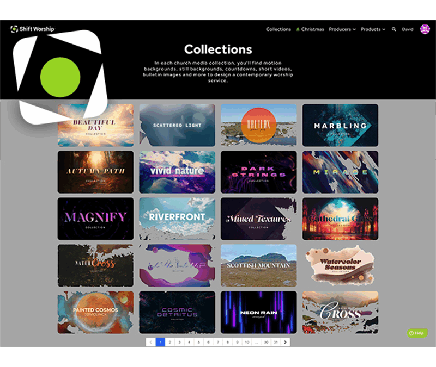
Task: Expand the Producers dropdown menu
Action: [x=342, y=29]
